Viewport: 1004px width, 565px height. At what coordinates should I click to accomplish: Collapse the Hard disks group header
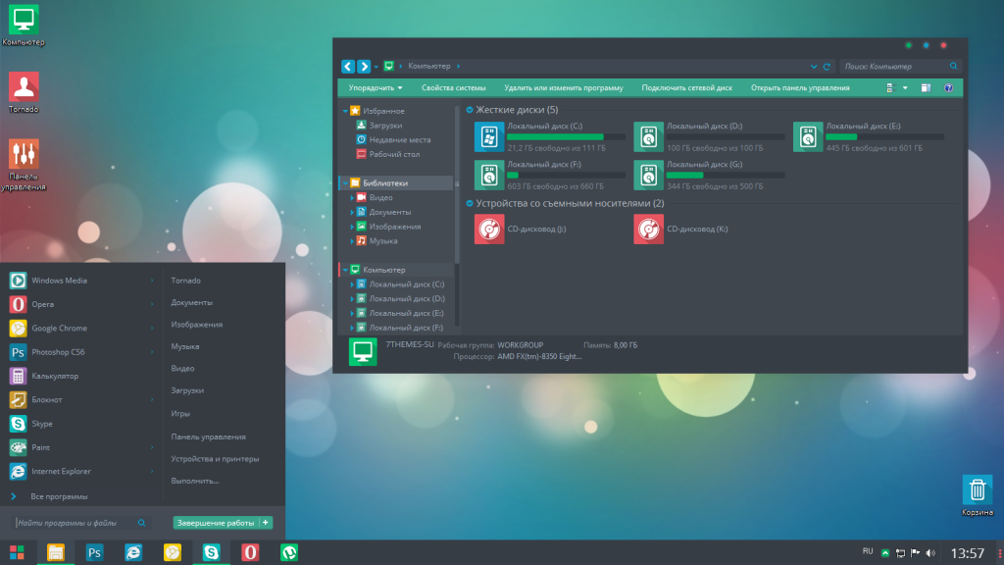470,110
